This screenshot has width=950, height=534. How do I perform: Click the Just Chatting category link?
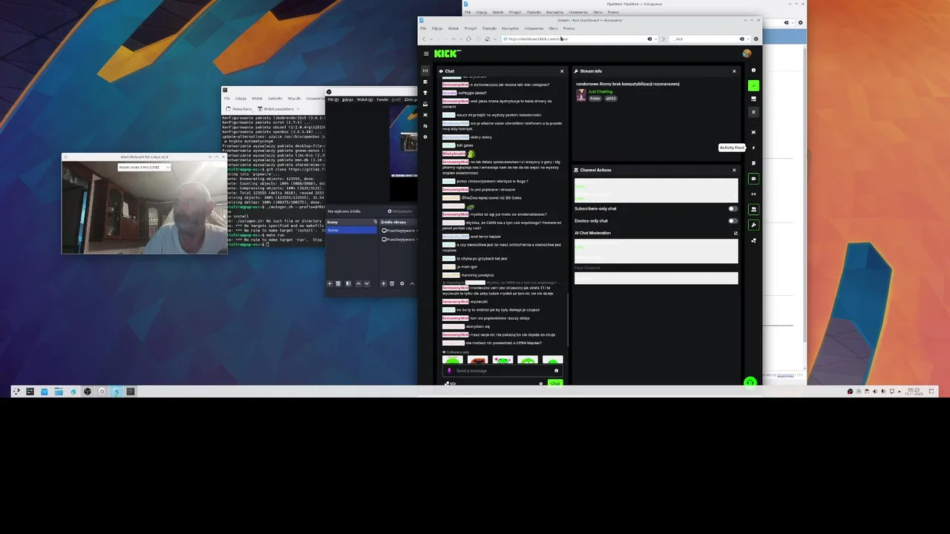pyautogui.click(x=600, y=92)
